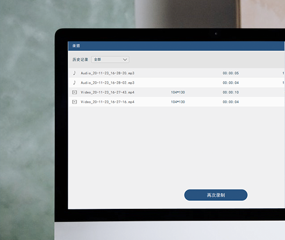Viewport: 285px width, 240px height.
Task: Click the 00:00:05 duration of first audio
Action: click(x=231, y=73)
